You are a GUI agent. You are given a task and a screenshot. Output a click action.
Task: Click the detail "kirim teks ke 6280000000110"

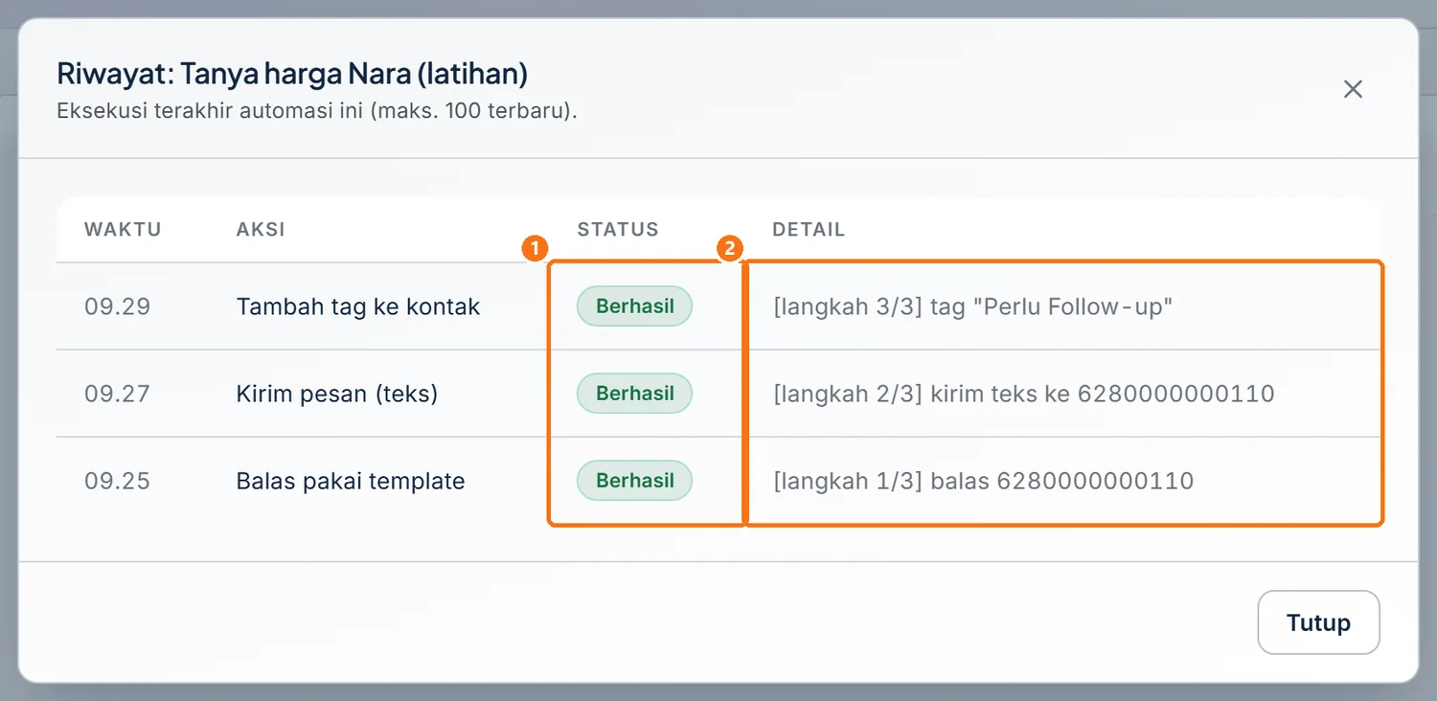coord(1103,394)
